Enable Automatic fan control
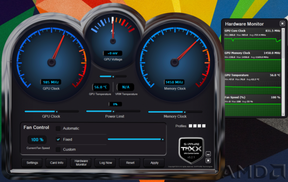 click(58, 128)
